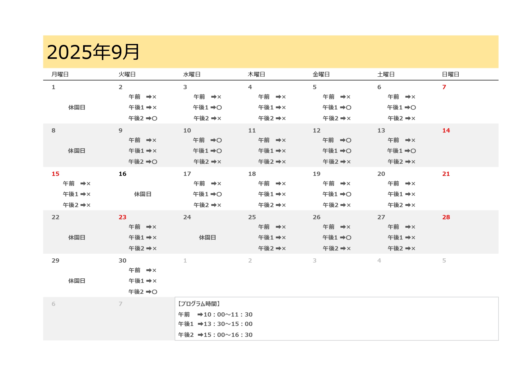Click the bold date number 16

pos(123,174)
